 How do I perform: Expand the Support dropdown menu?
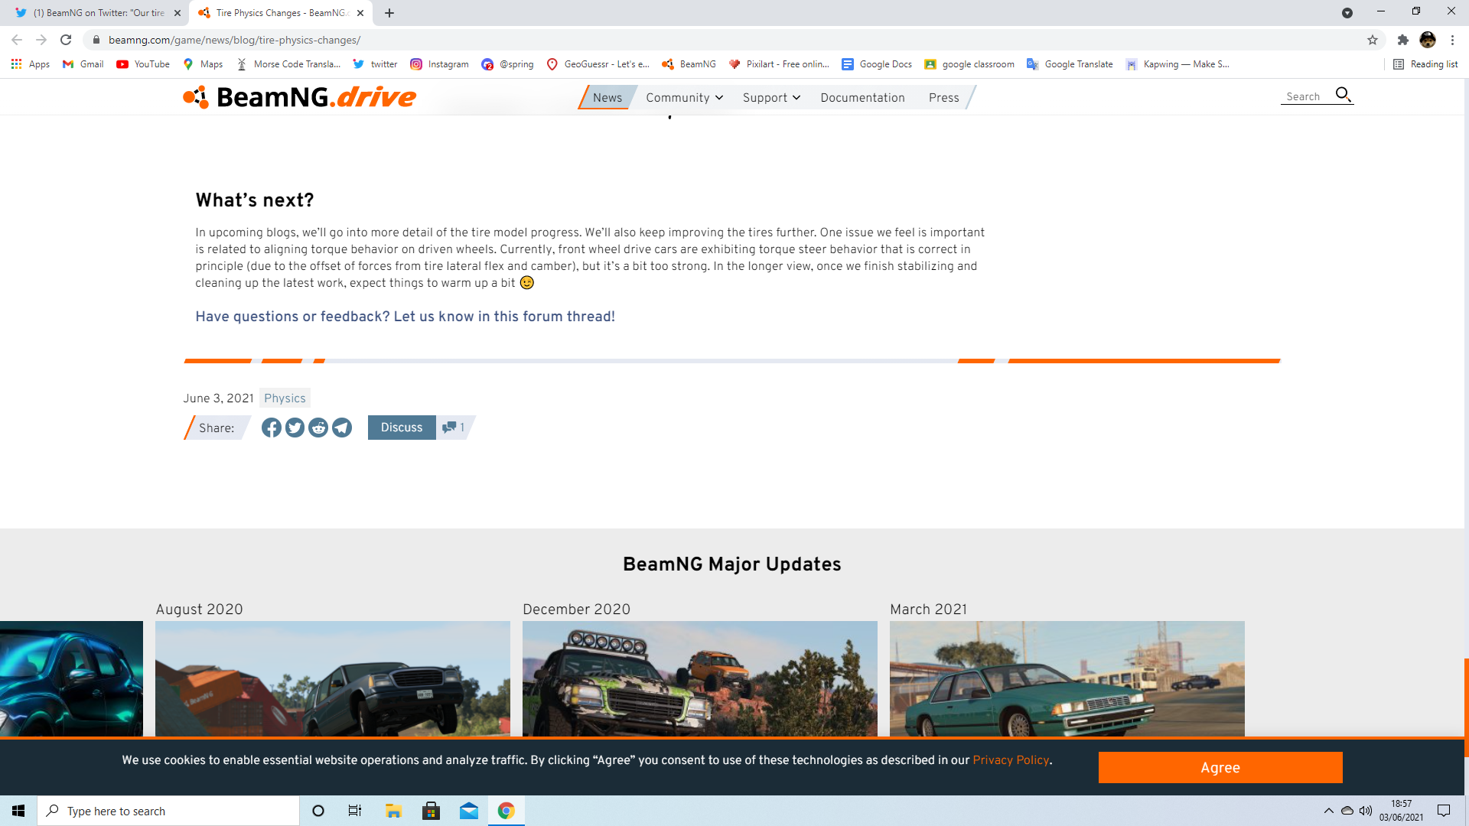771,97
